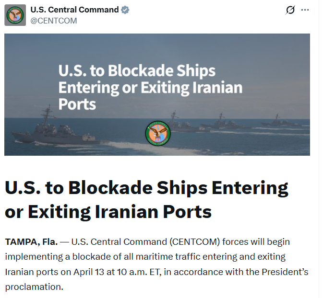Screen dimensions: 323x298
Task: Open the three-dot more options menu
Action: 305,10
